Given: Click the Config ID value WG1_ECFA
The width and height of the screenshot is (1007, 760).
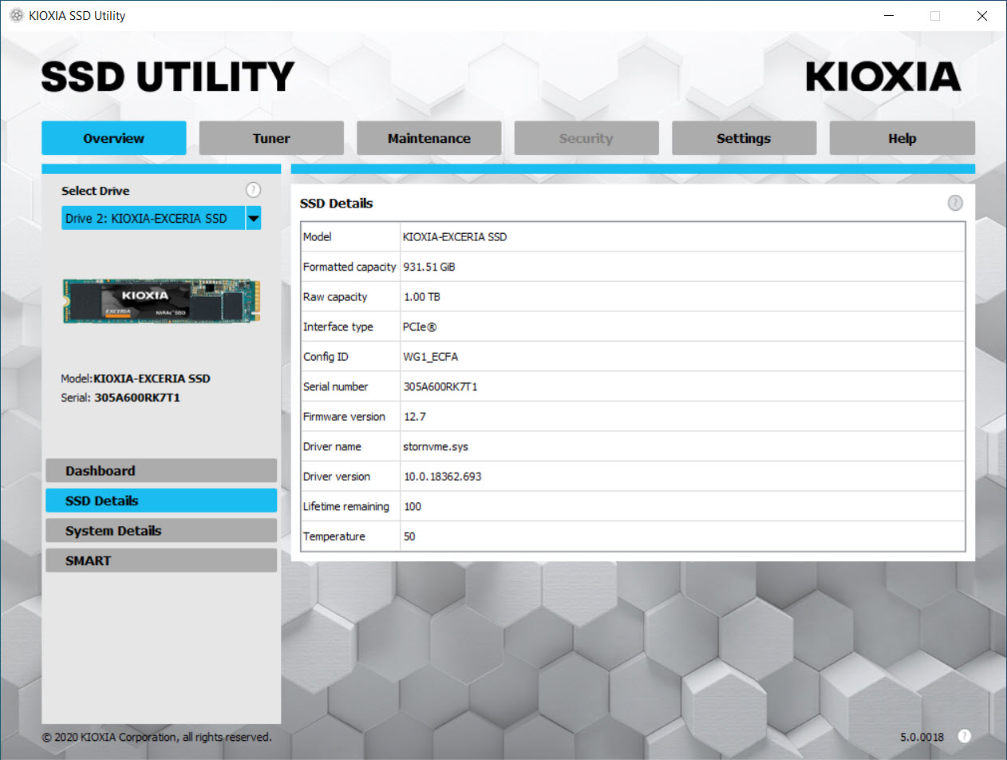Looking at the screenshot, I should [x=431, y=357].
